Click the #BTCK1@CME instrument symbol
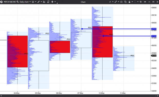Viewport: 159px width, 97px height. 10,2
